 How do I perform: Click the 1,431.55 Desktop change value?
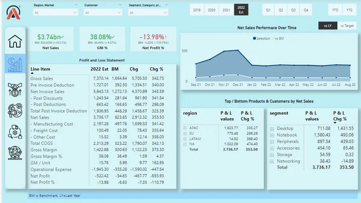pyautogui.click(x=345, y=128)
